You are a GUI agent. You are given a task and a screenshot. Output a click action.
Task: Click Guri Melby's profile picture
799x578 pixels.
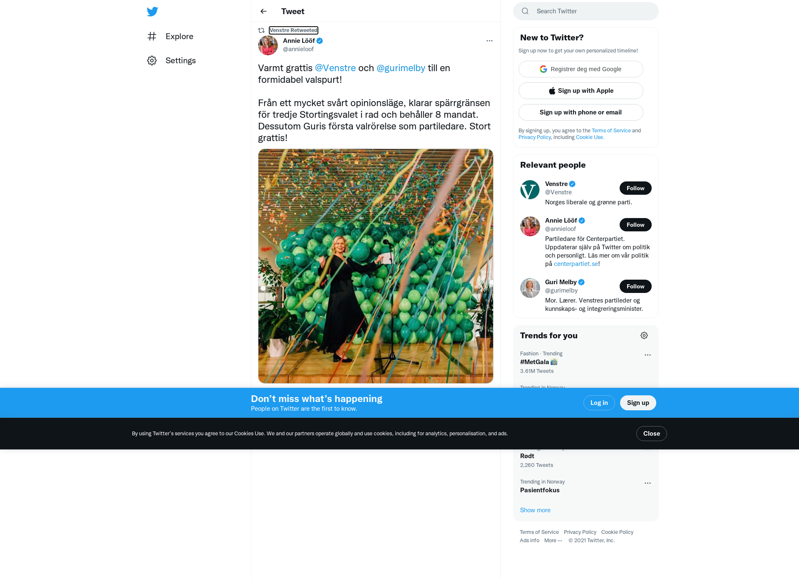(x=530, y=288)
